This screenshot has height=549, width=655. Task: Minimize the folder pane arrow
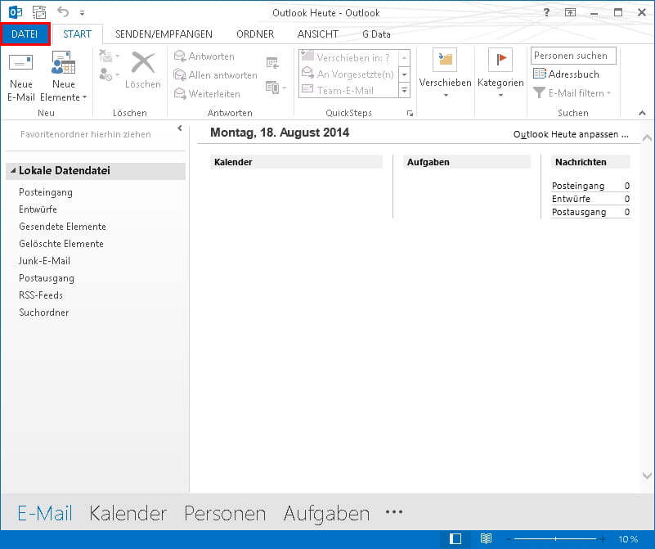(180, 128)
